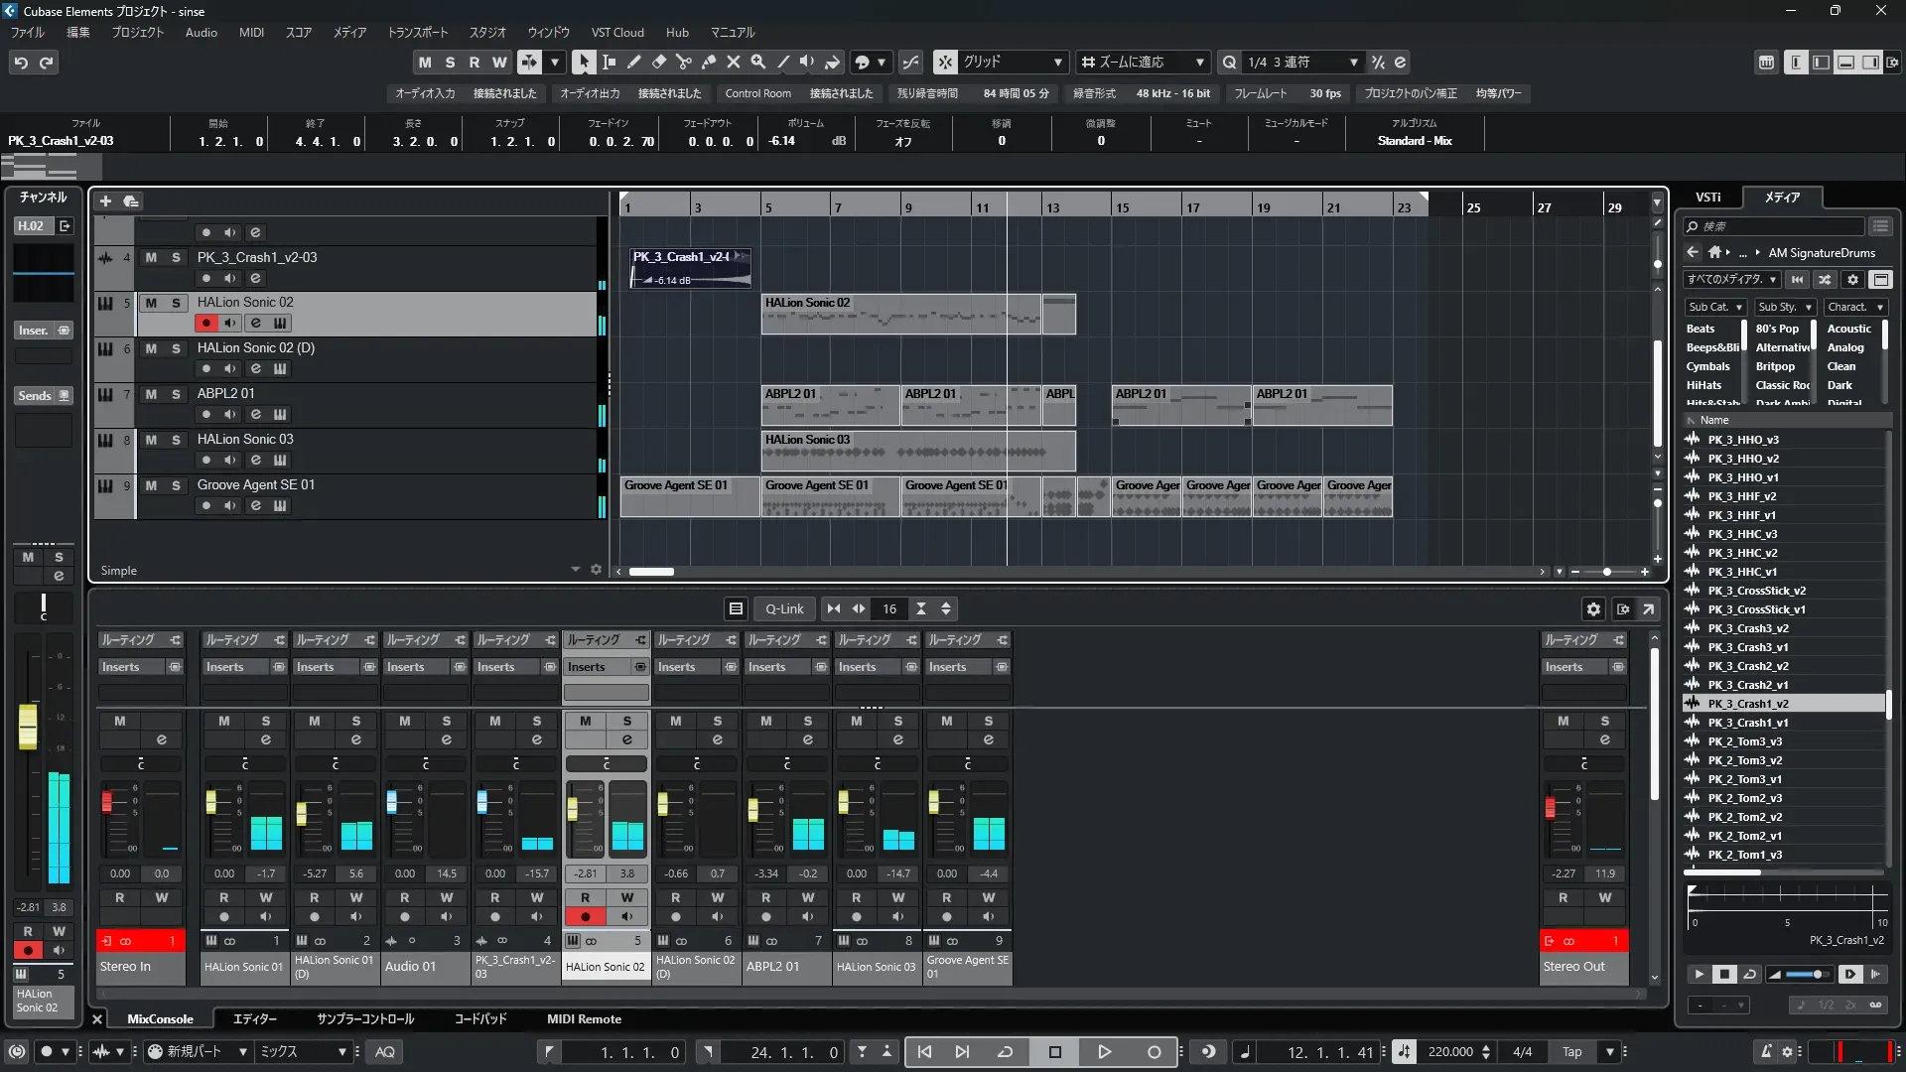Select the Zoom magnifier tool
This screenshot has height=1072, width=1906.
click(x=757, y=62)
